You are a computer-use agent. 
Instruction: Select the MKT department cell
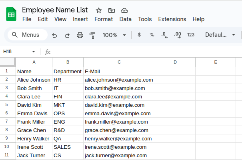tap(68, 105)
